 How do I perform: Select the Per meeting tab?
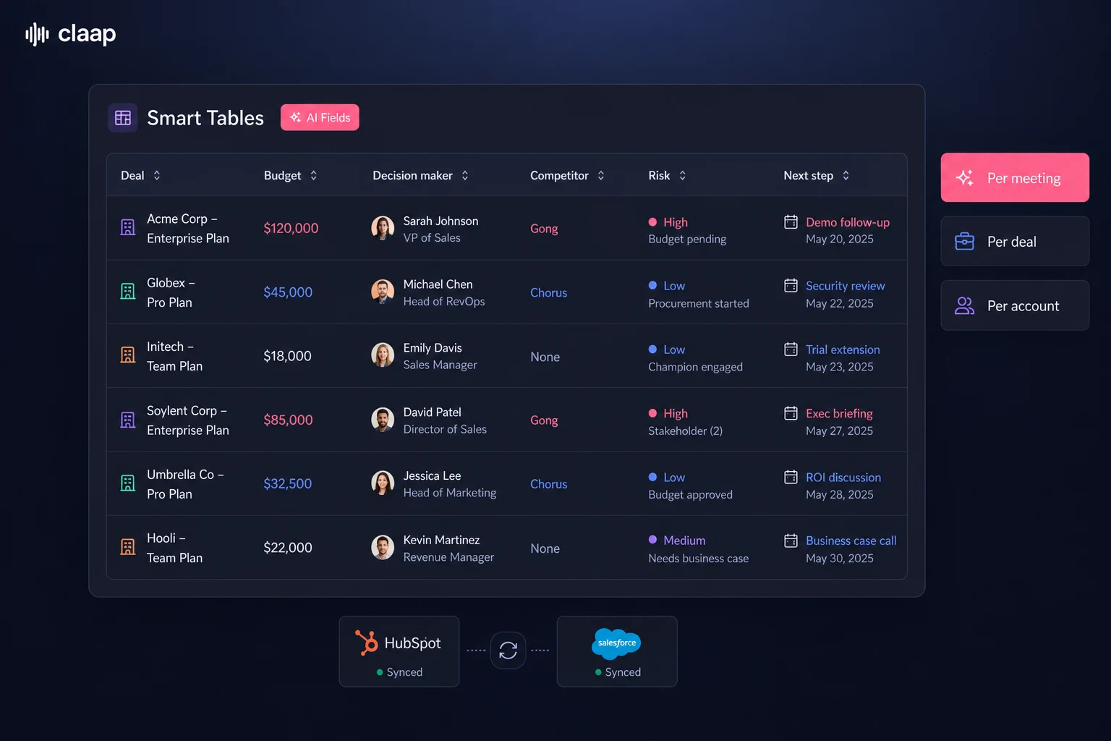(1015, 177)
